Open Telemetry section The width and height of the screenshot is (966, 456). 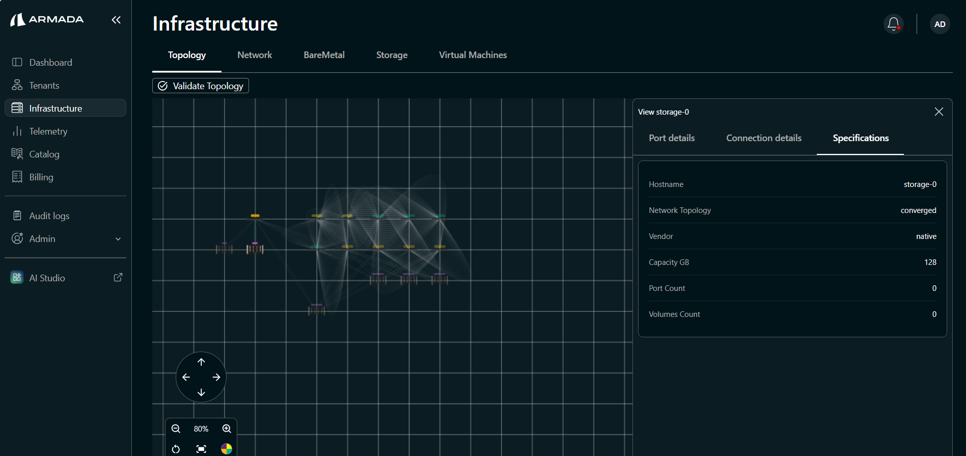(x=65, y=131)
